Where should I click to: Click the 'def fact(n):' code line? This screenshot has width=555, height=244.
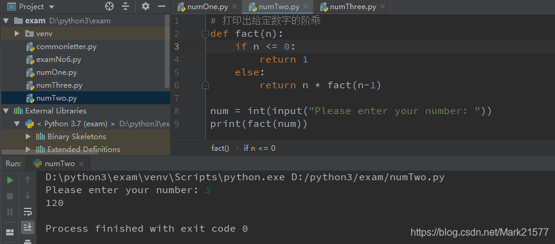coord(247,34)
